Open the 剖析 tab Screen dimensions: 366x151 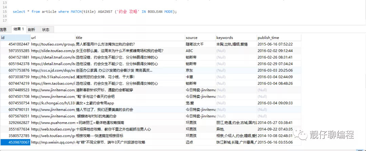32,30
